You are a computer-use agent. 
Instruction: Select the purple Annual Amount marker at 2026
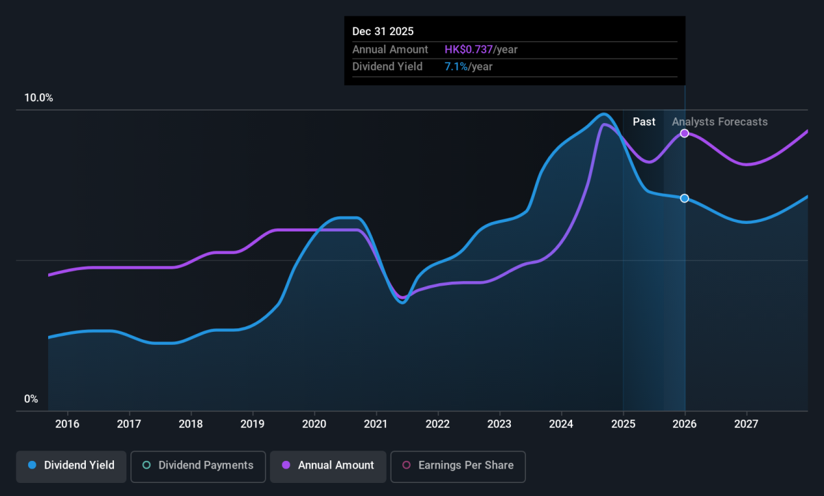click(685, 133)
